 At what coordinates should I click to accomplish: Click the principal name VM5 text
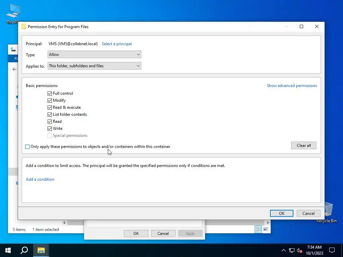[x=73, y=44]
